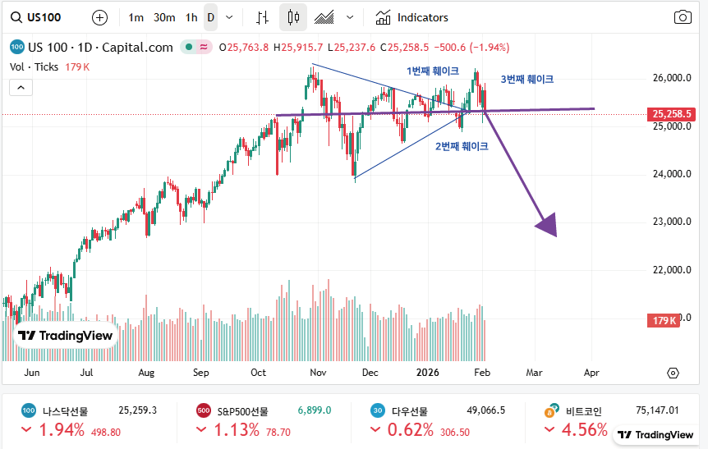Viewport: 708px width, 449px height.
Task: Collapse the indicator legend with chevron
Action: [x=21, y=87]
